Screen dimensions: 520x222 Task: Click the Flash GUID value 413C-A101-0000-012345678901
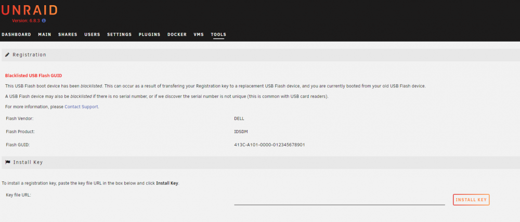coord(269,145)
